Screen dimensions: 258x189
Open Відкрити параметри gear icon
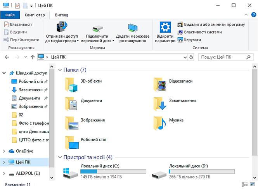coord(165,27)
